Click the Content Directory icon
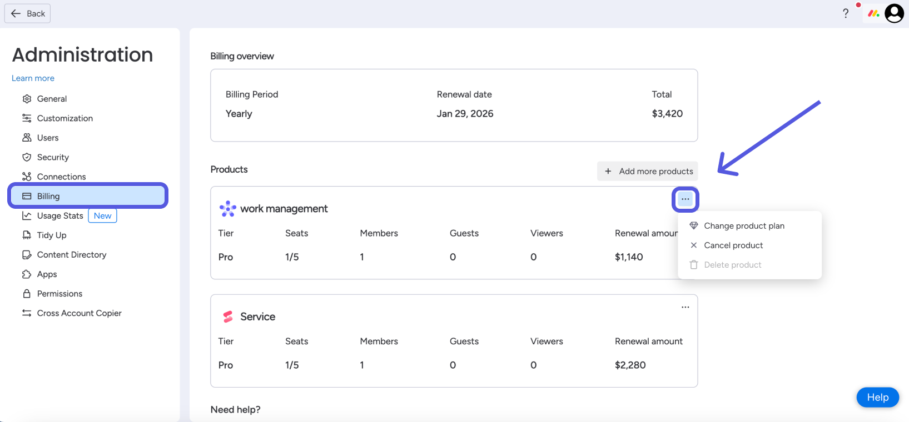Image resolution: width=909 pixels, height=422 pixels. (x=27, y=255)
